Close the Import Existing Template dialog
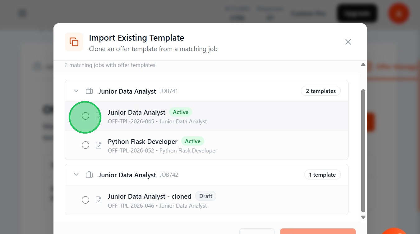The image size is (420, 234). click(348, 42)
